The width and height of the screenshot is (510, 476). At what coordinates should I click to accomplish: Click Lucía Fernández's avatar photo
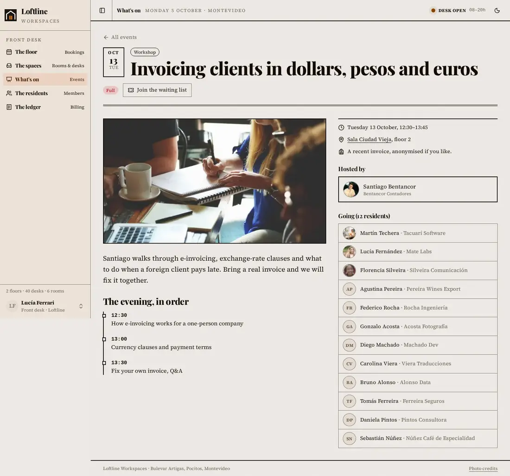pyautogui.click(x=349, y=252)
